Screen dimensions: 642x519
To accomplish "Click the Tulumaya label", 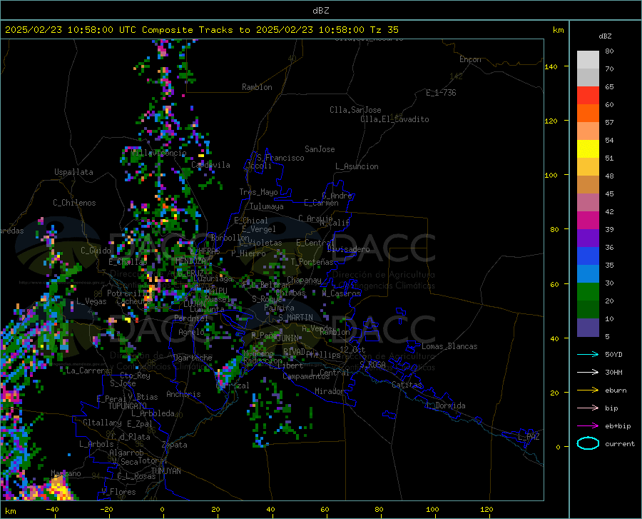I will (267, 206).
